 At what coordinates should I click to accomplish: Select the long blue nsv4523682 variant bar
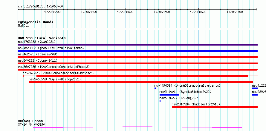point(137,51)
